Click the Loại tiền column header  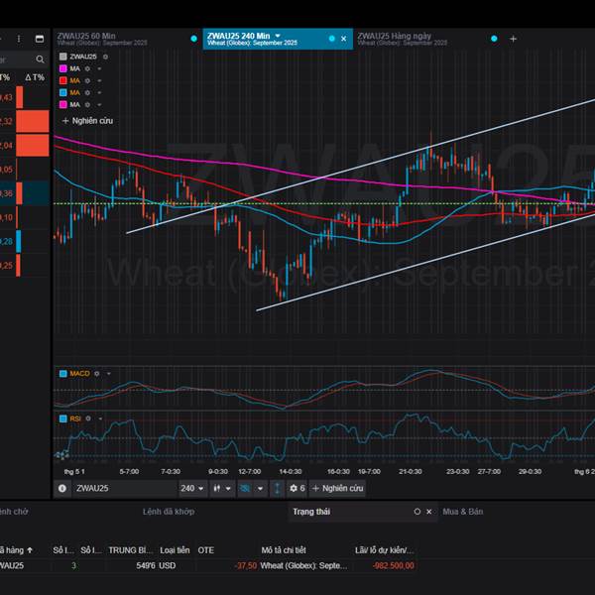175,550
